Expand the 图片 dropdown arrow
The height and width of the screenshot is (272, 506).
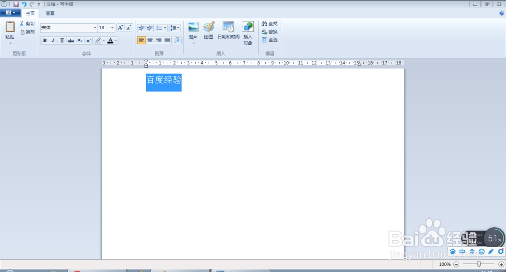[x=194, y=43]
